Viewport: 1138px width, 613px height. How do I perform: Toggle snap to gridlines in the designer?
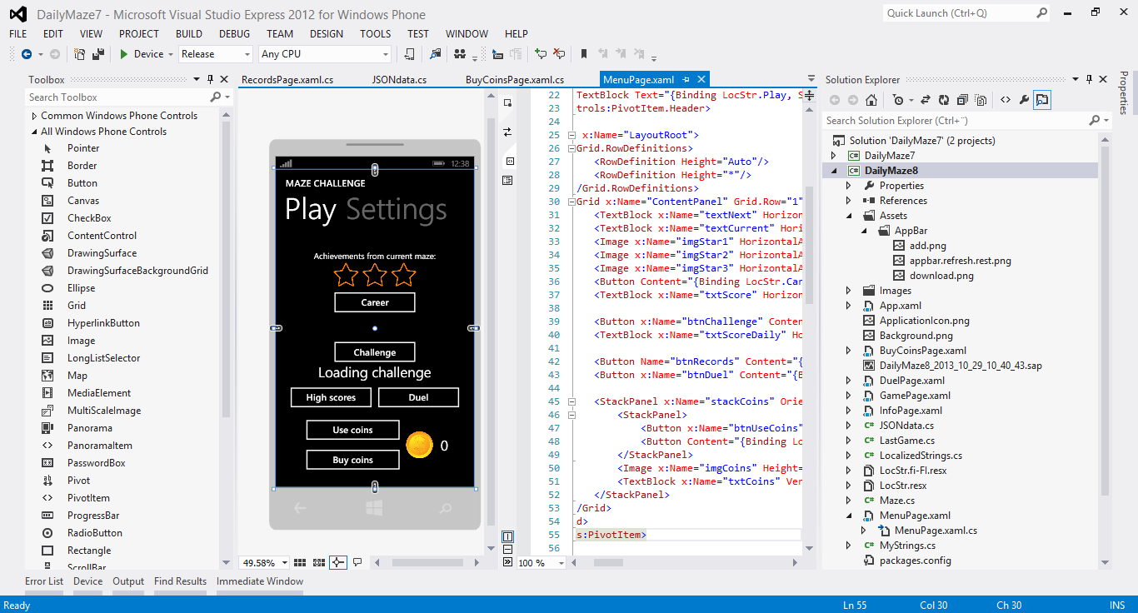click(x=319, y=562)
